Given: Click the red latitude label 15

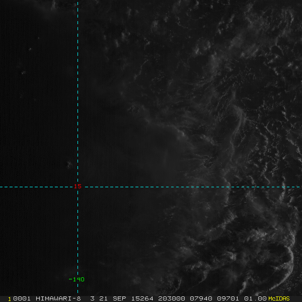Looking at the screenshot, I should pos(78,186).
